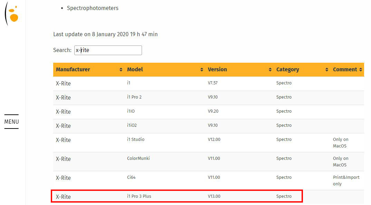Screen dimensions: 371x205
Task: Click the orange site logo
Action: click(12, 14)
